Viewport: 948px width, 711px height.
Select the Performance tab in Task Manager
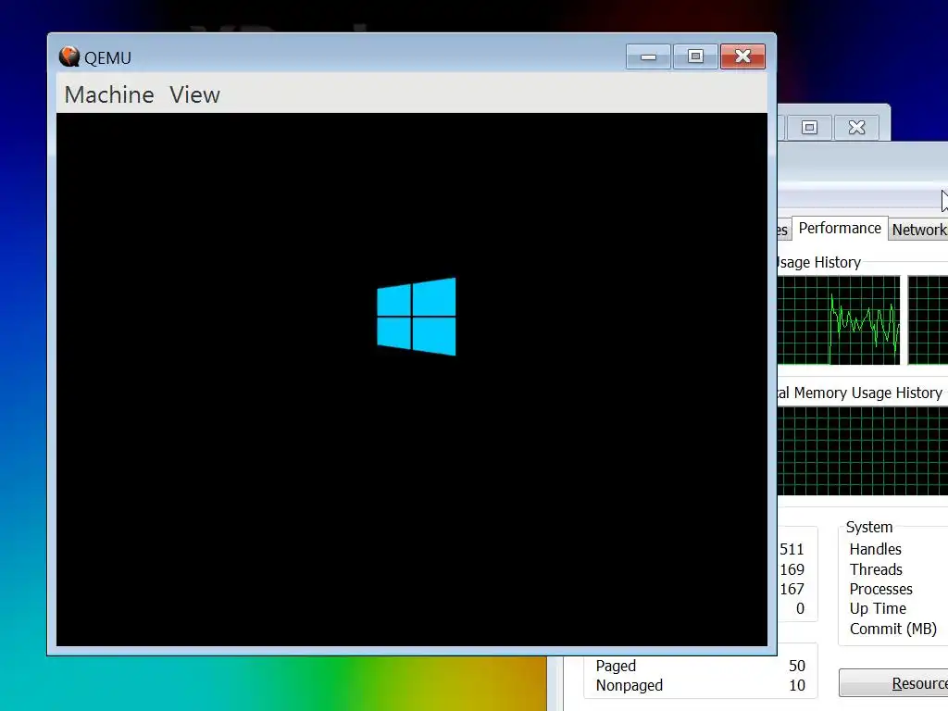point(839,229)
